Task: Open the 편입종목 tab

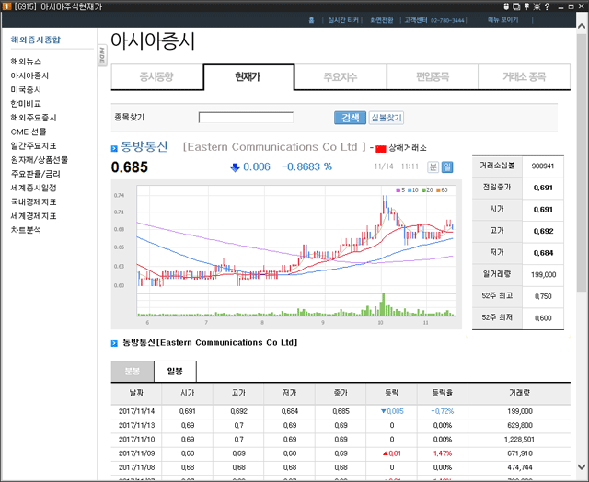Action: [x=433, y=77]
